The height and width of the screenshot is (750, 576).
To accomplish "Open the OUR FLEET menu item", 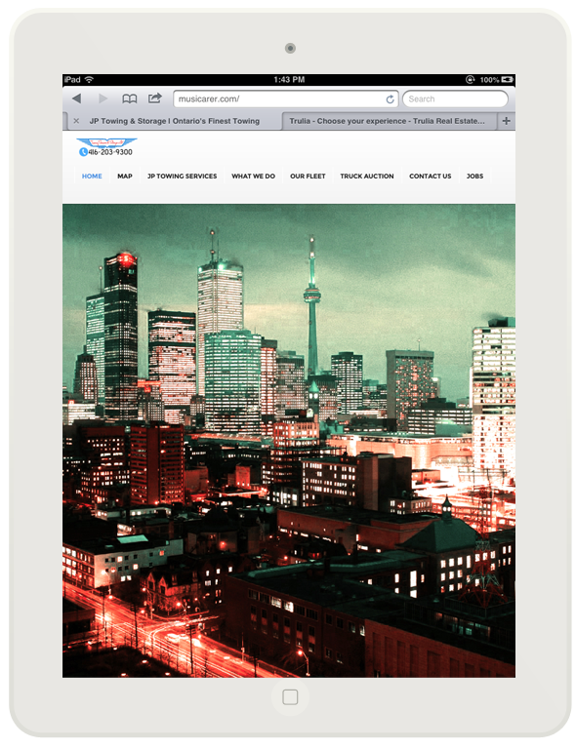I will [308, 176].
